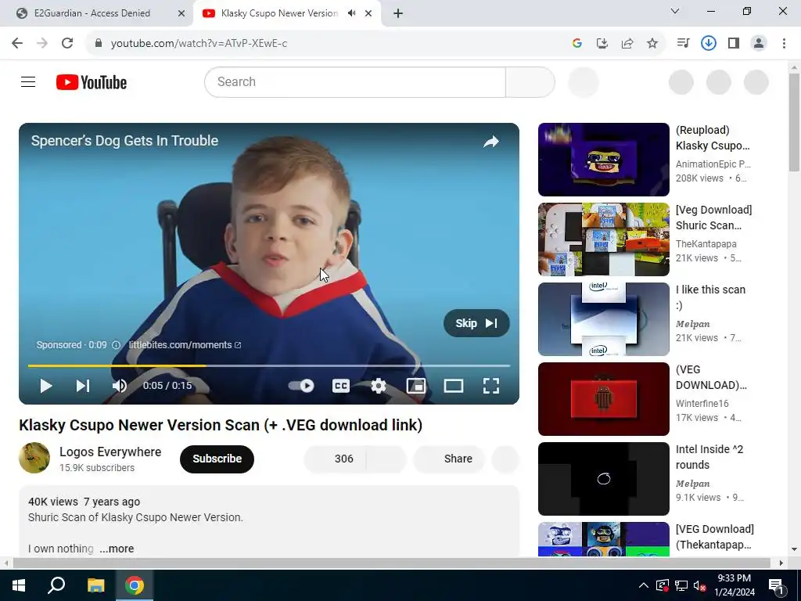Open Windows Start menu

(19, 585)
